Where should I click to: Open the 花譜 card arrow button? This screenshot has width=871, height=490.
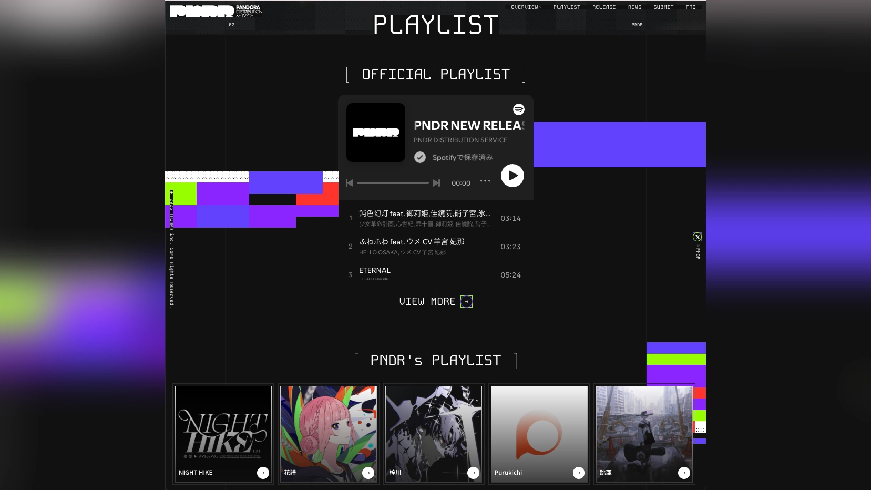pos(368,473)
